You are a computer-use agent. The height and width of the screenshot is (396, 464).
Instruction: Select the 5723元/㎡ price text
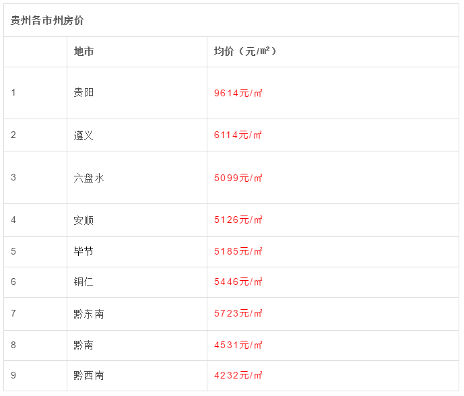238,314
